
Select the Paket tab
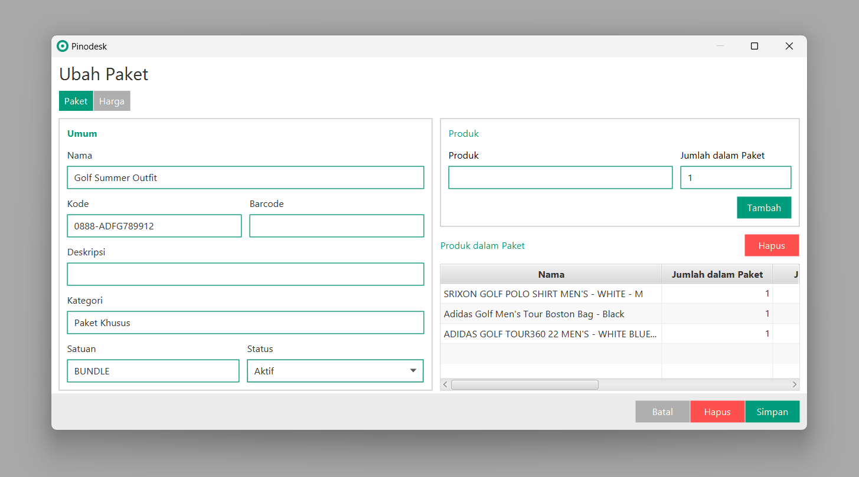point(76,101)
